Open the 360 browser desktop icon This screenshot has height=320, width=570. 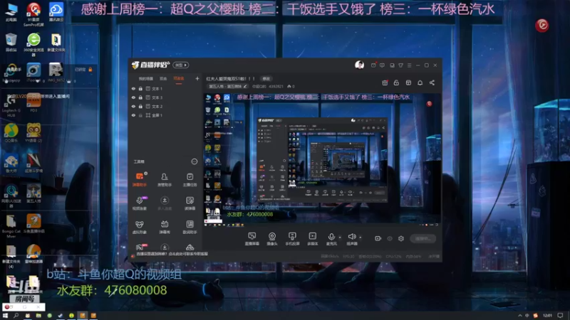[x=33, y=44]
